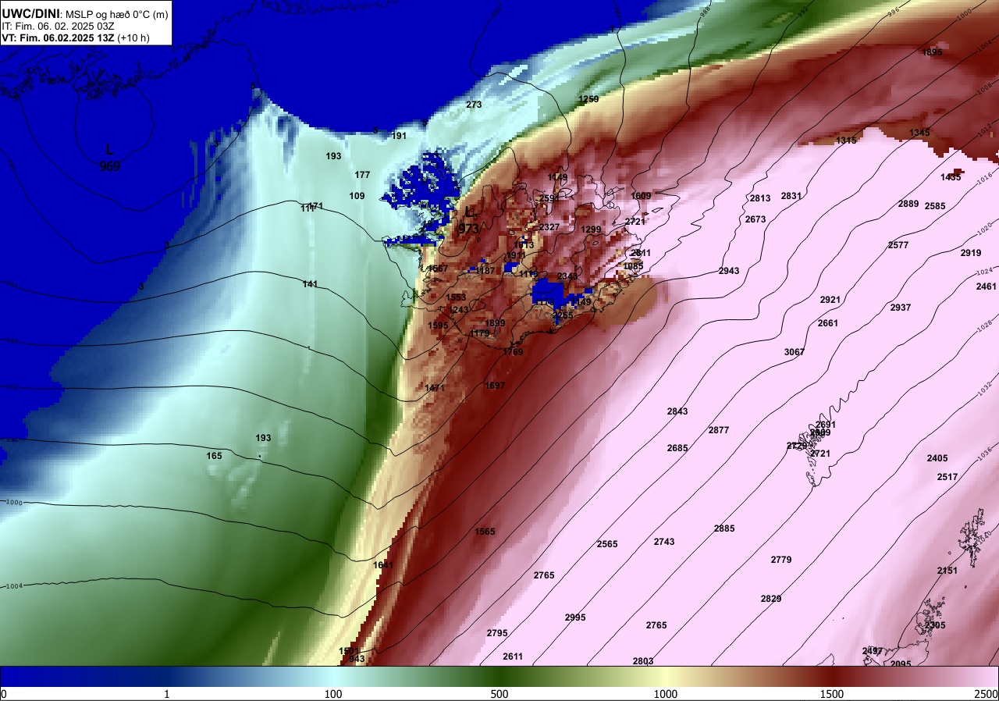Click the map value 2795
This screenshot has height=701, width=999.
coord(496,633)
